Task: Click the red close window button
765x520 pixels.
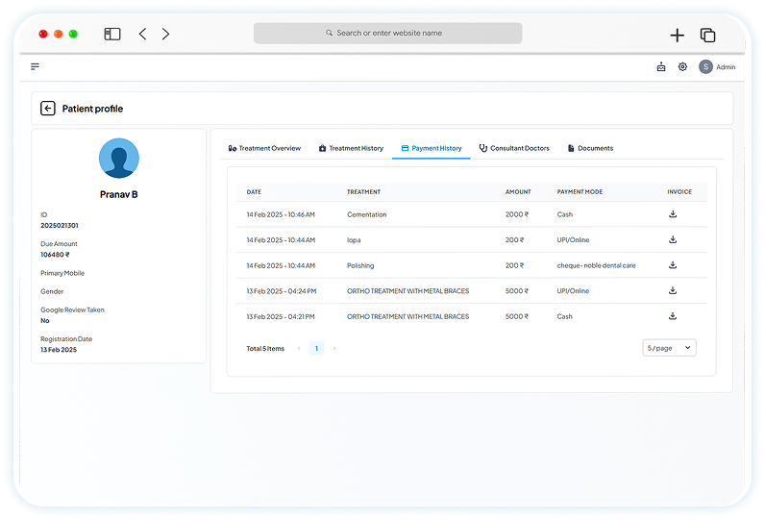Action: tap(43, 34)
